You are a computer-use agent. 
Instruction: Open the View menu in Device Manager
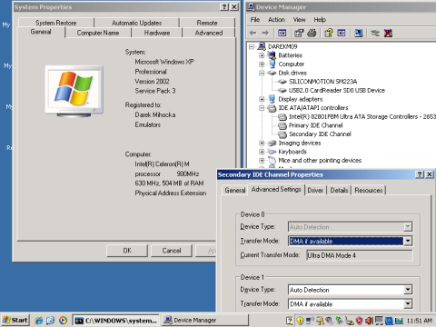tap(299, 20)
